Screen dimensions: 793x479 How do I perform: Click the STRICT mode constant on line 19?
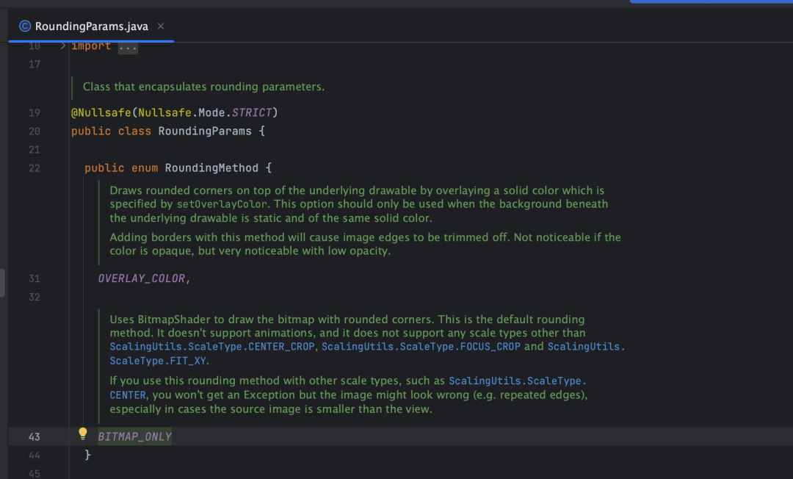tap(252, 113)
